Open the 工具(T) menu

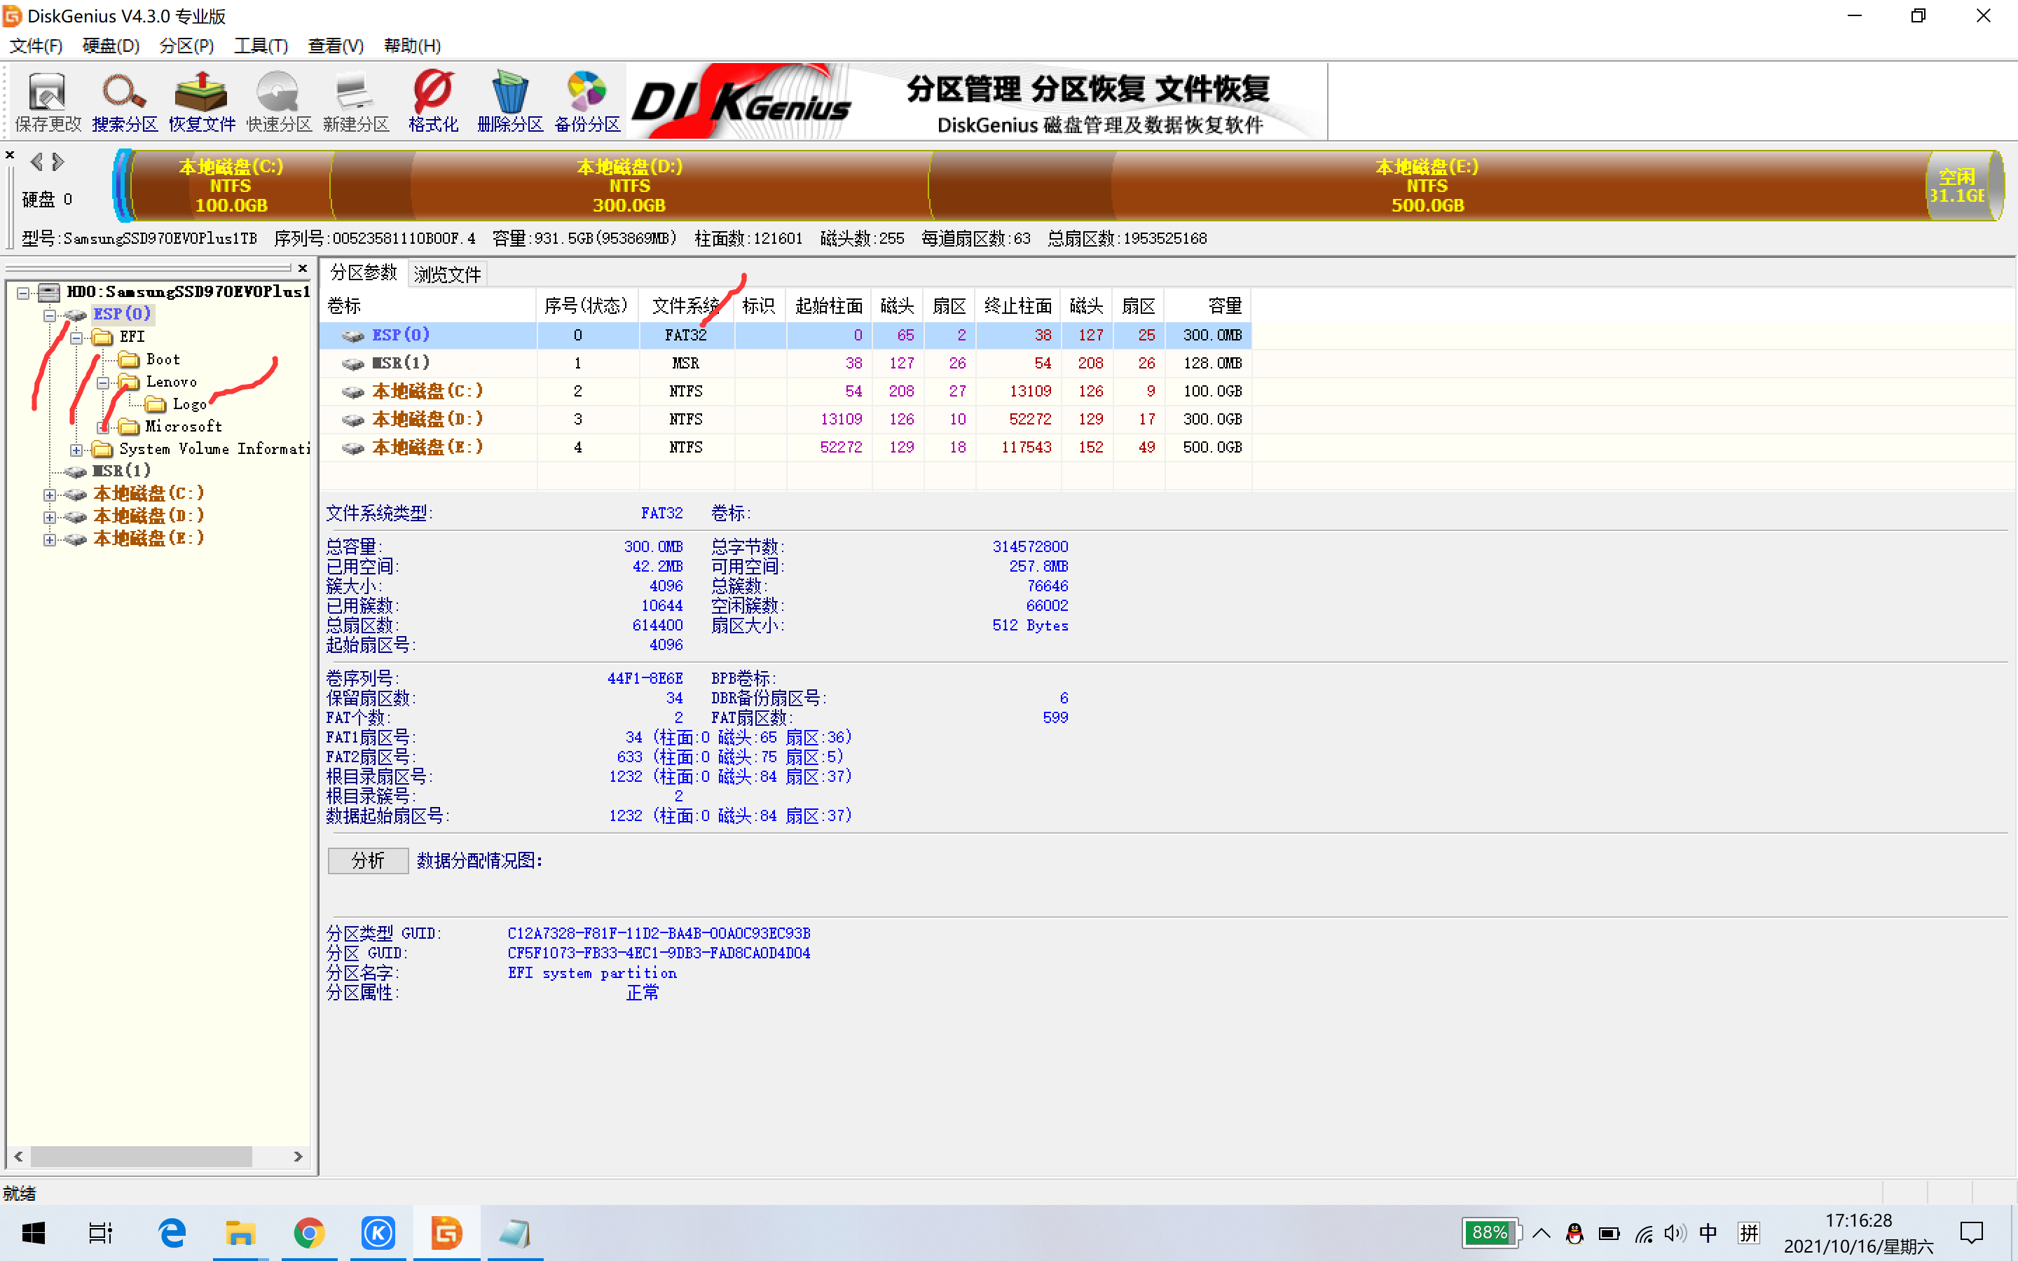pyautogui.click(x=261, y=46)
